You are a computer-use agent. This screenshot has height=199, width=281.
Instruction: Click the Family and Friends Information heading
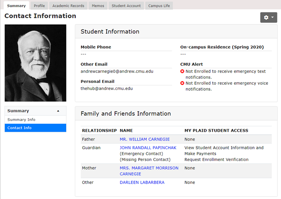pyautogui.click(x=126, y=114)
